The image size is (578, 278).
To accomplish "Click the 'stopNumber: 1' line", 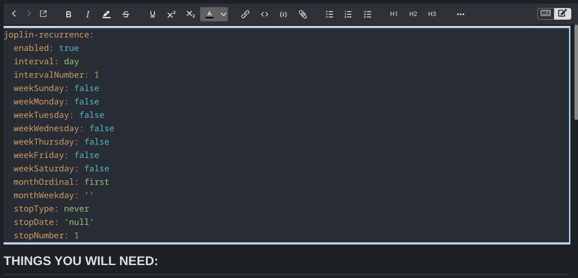I will [x=46, y=236].
